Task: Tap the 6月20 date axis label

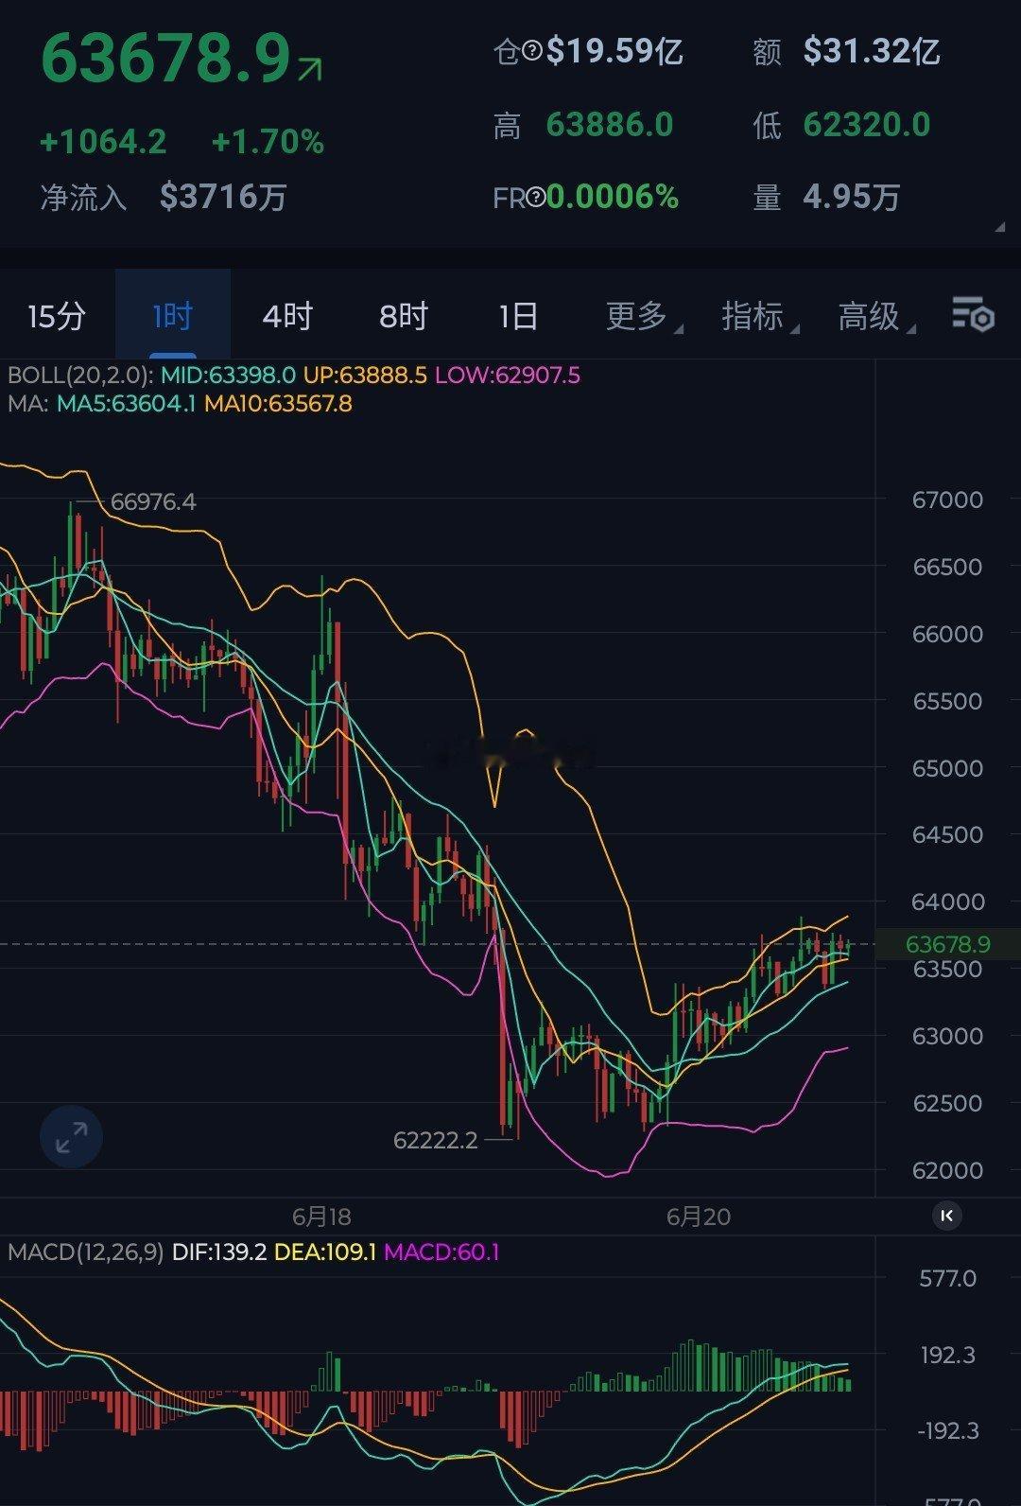Action: pos(699,1217)
